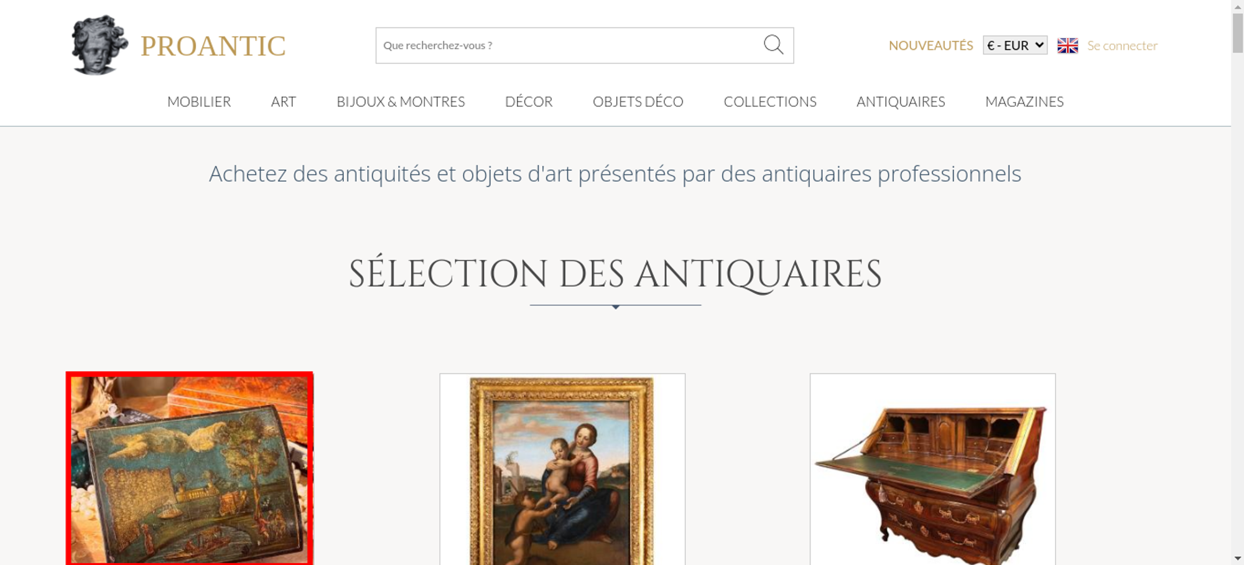
Task: Click the PROANTIC title text
Action: [213, 46]
